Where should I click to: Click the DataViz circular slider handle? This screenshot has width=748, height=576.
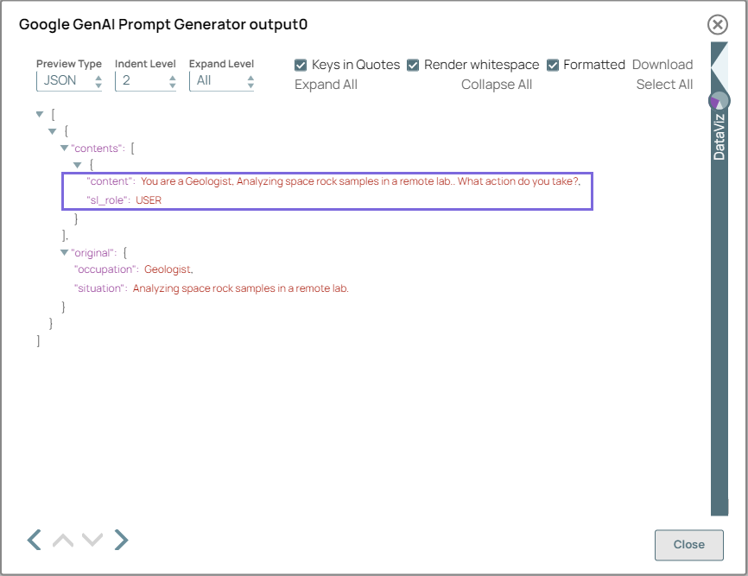(718, 100)
